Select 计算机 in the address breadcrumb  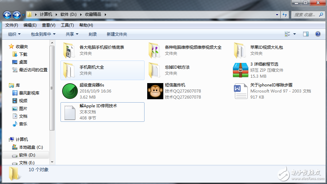tap(46, 14)
